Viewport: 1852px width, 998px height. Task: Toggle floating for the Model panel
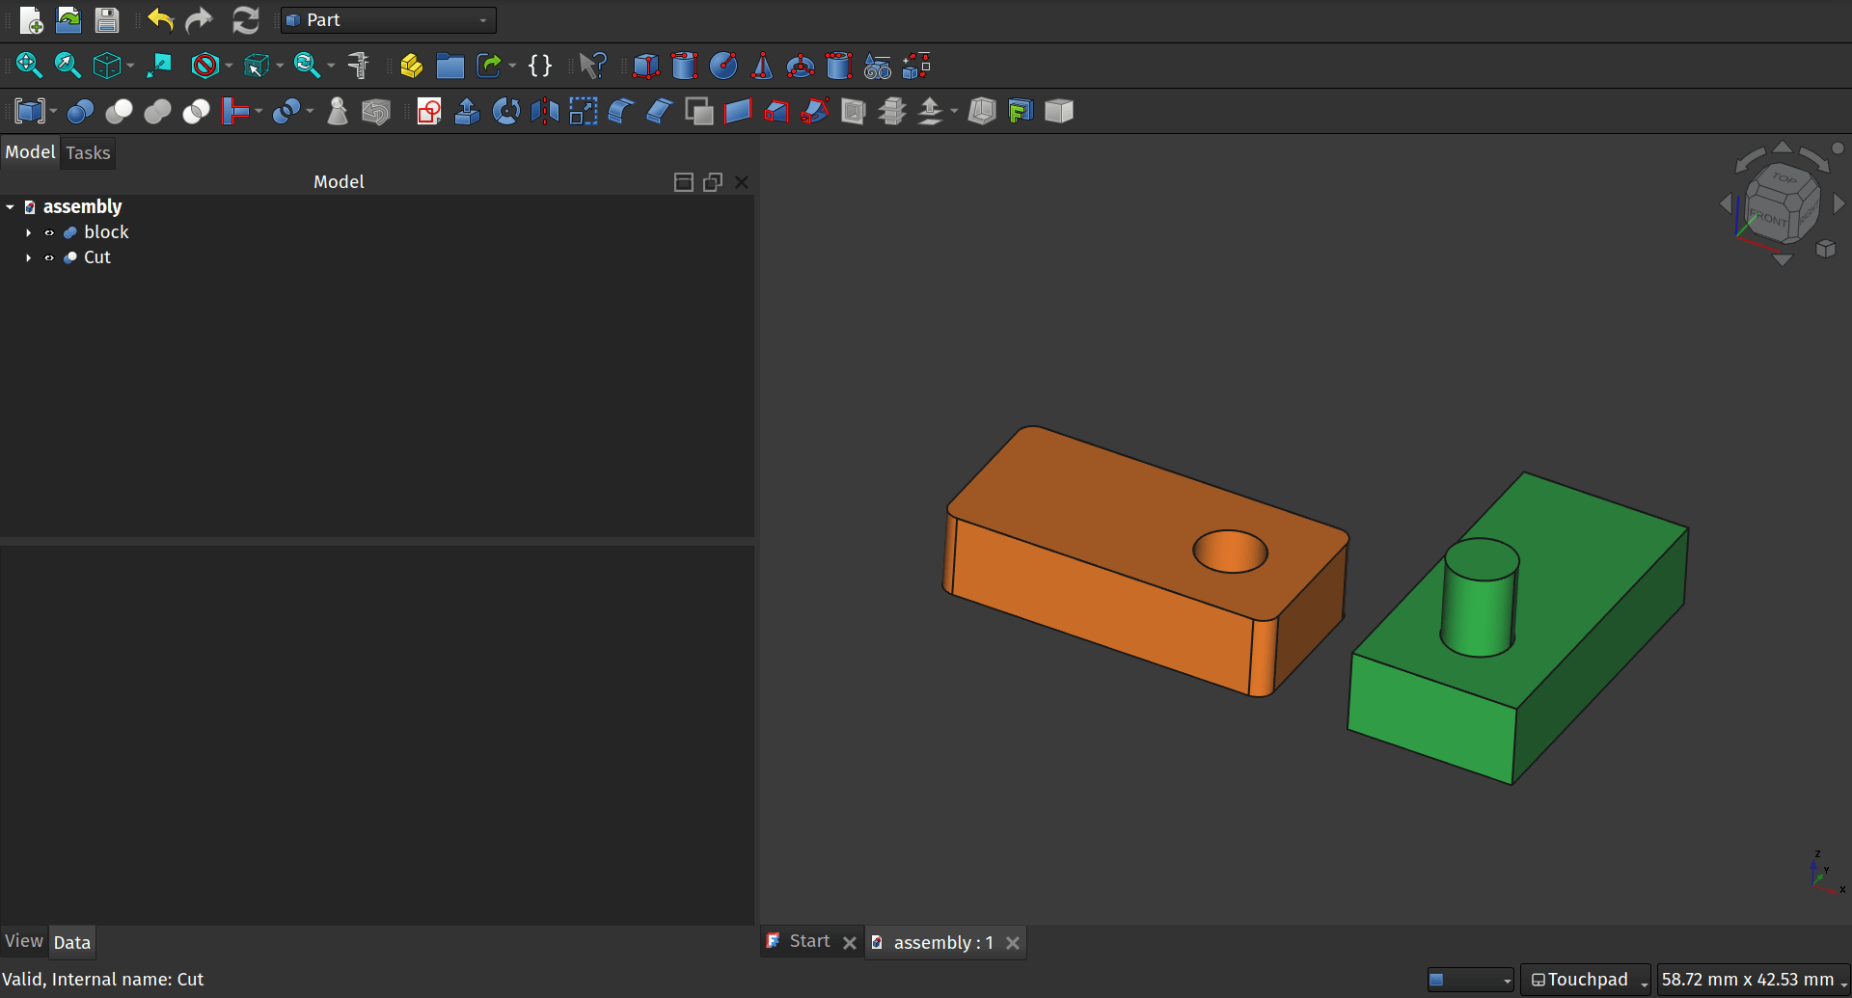pyautogui.click(x=713, y=182)
